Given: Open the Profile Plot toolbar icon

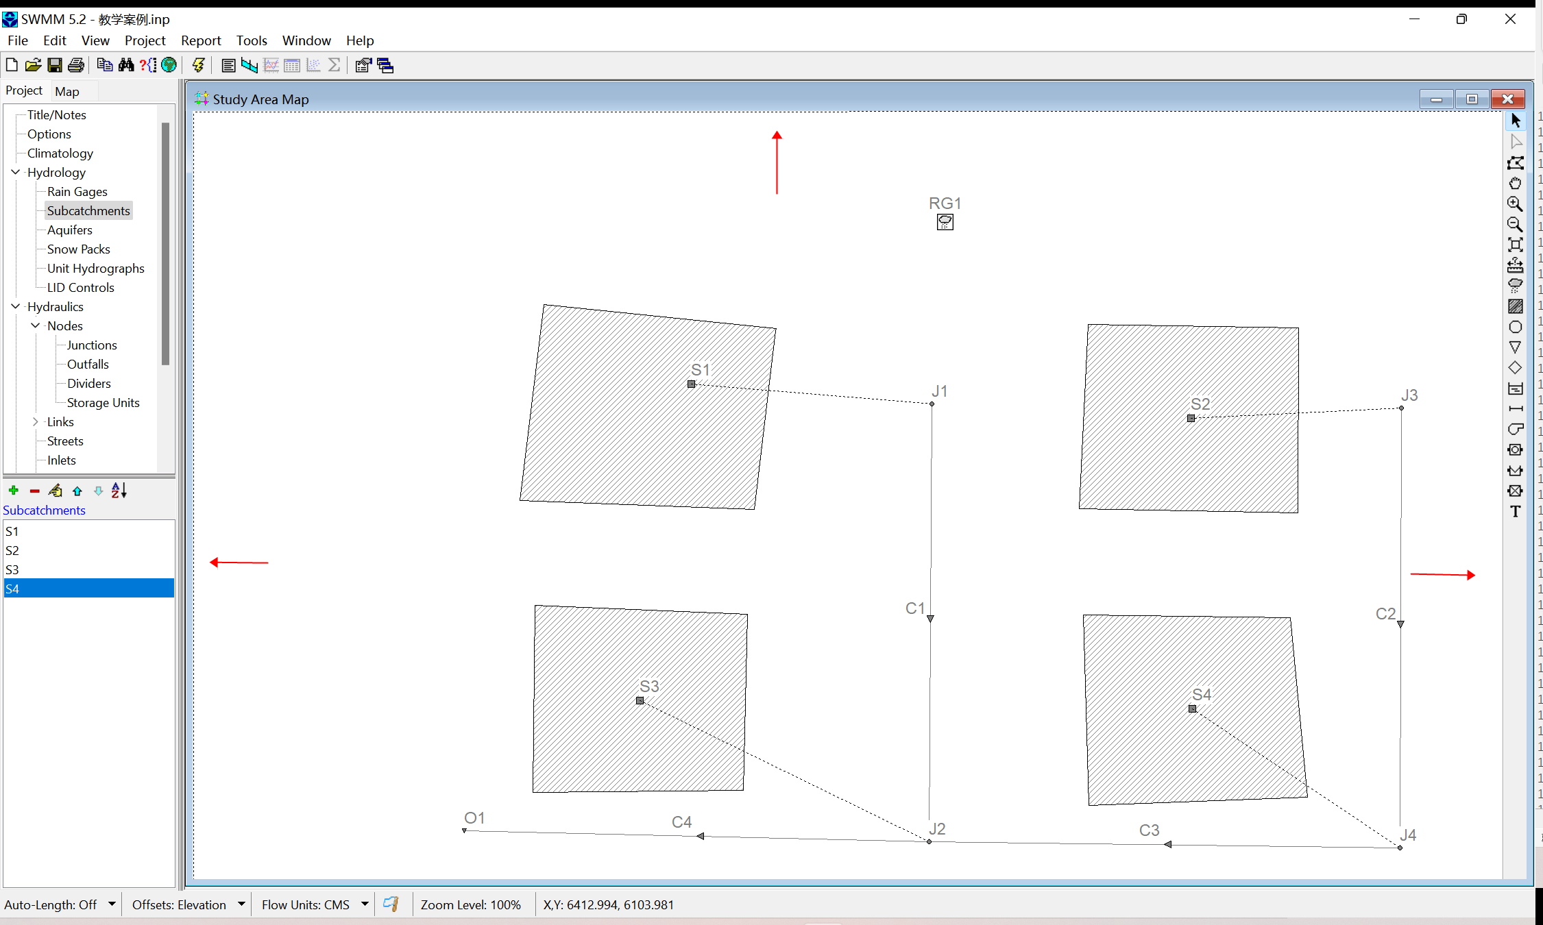Looking at the screenshot, I should (250, 65).
